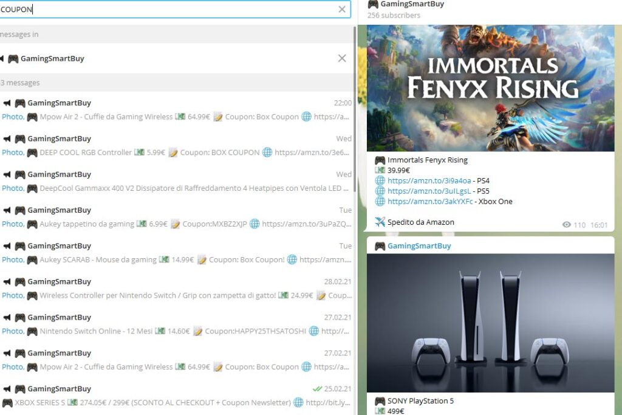Screen dimensions: 622x415
Task: Open the 27.02.21 Mpow Air 2 result
Action: 177,360
